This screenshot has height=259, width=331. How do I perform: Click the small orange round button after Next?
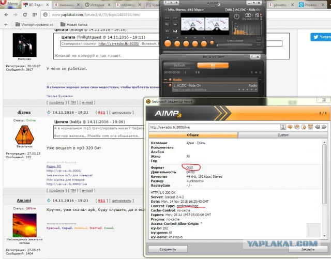coord(212,42)
